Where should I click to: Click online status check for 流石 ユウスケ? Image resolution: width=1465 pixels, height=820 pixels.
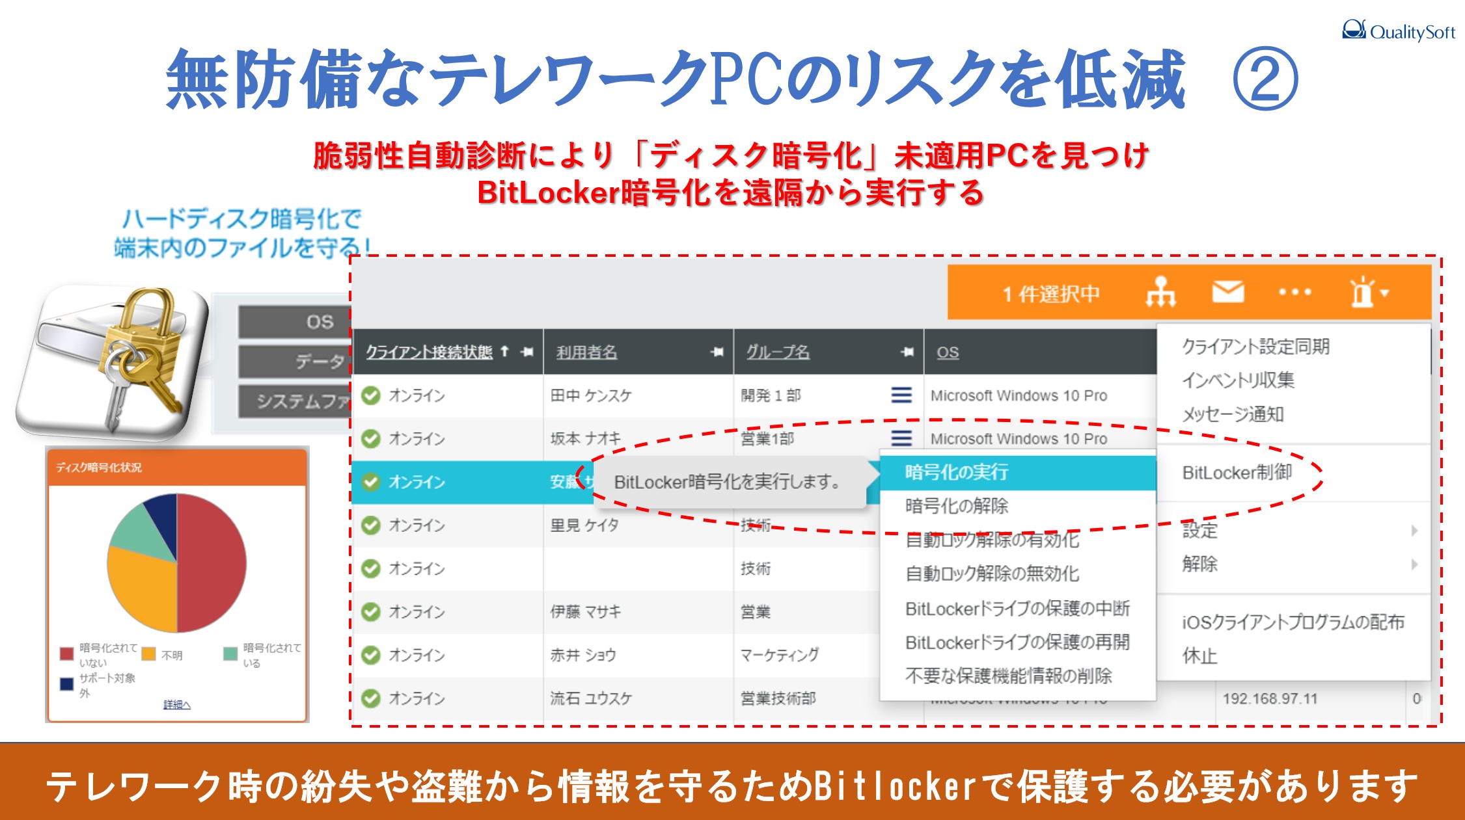point(371,698)
